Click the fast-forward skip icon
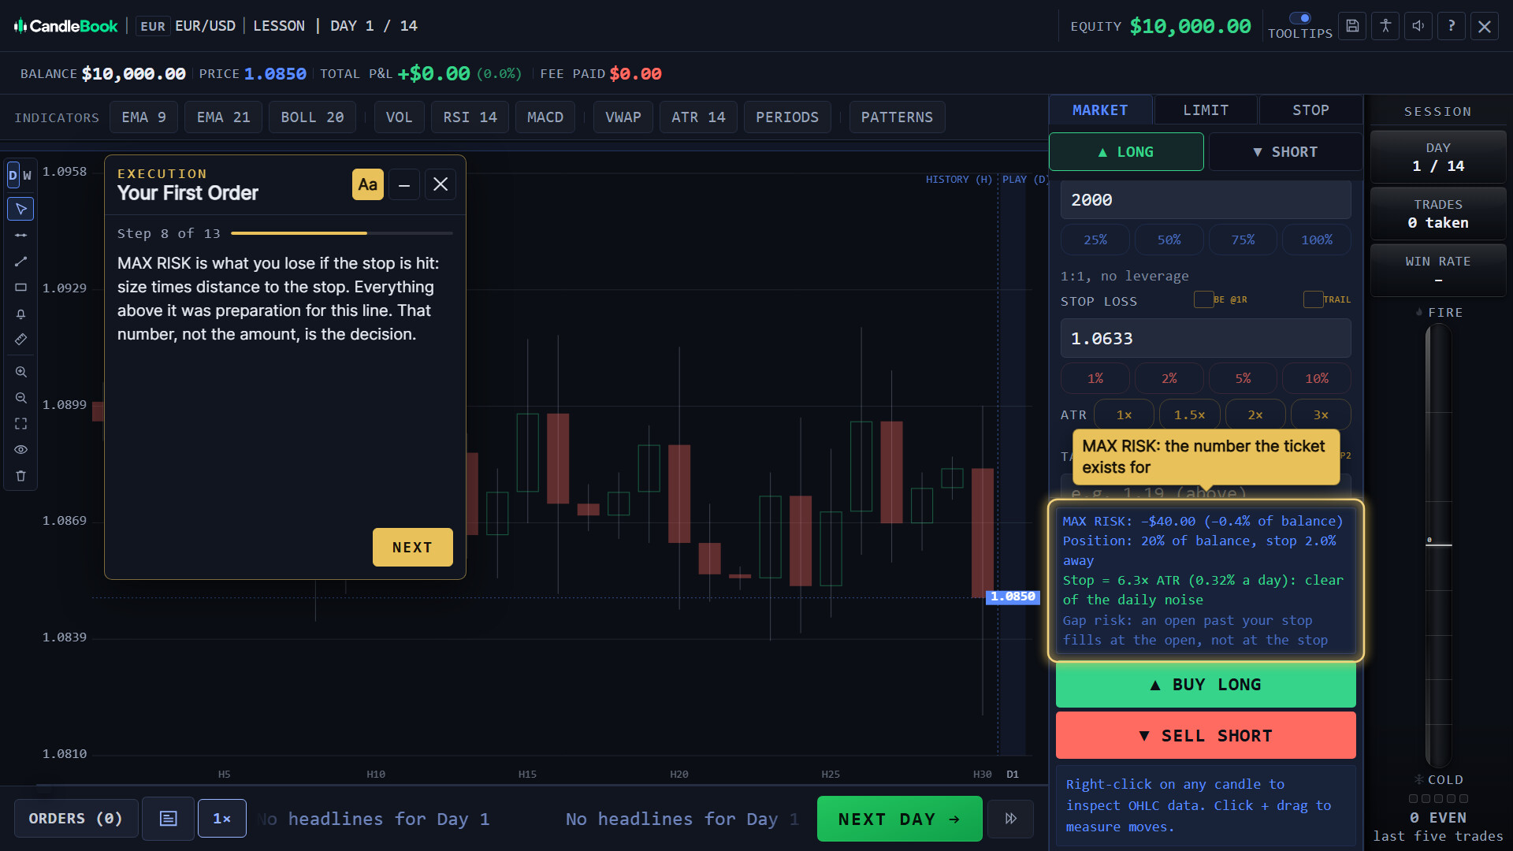 (x=1011, y=819)
